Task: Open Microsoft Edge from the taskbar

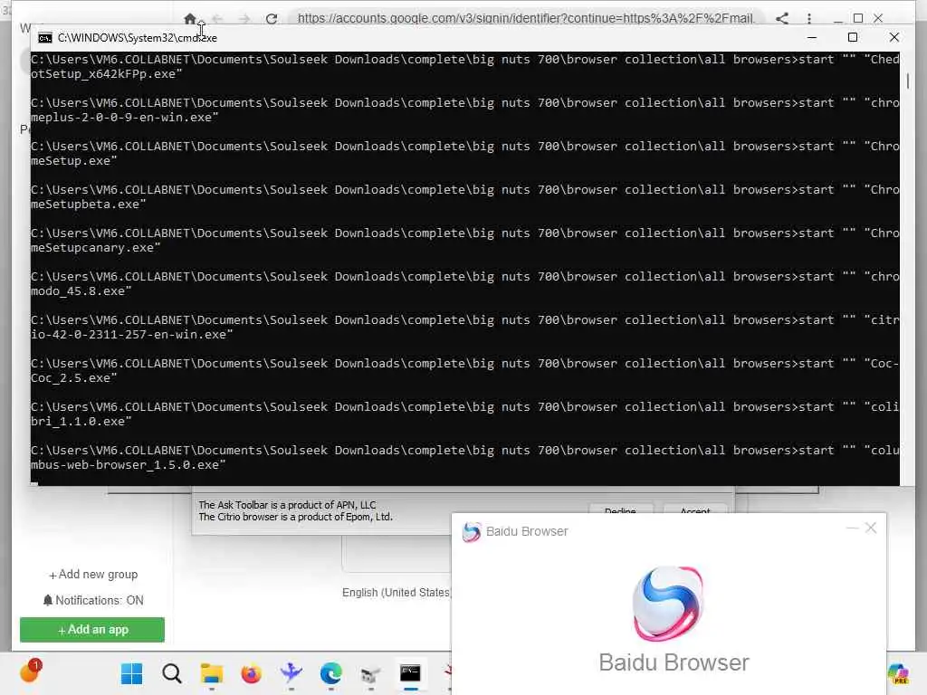Action: pos(331,673)
